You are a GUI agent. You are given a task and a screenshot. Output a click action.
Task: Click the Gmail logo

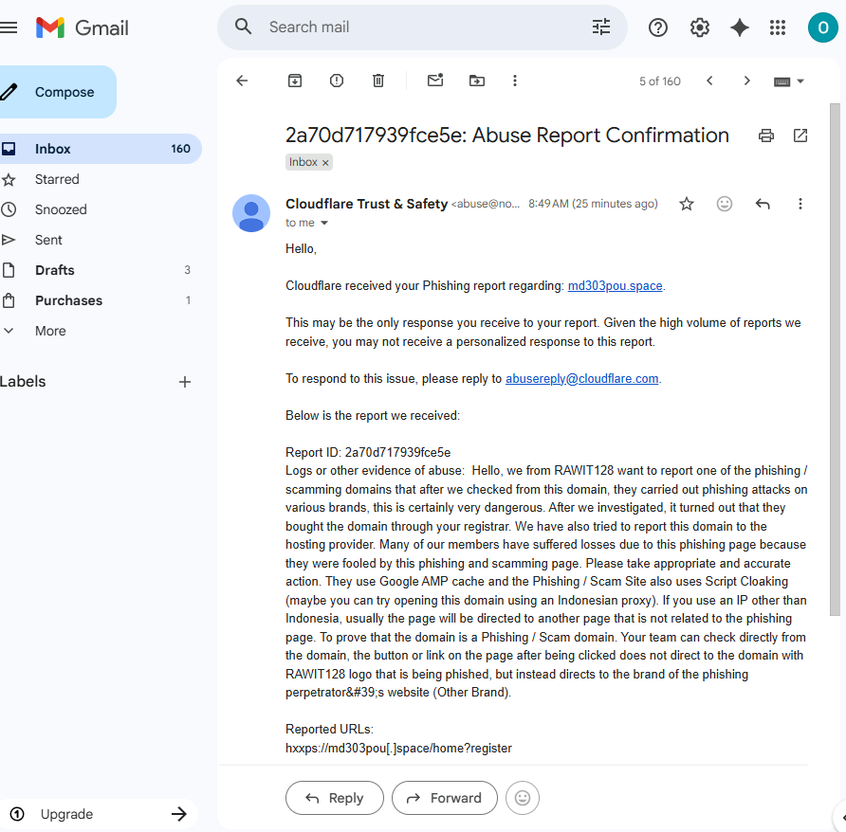(x=83, y=27)
